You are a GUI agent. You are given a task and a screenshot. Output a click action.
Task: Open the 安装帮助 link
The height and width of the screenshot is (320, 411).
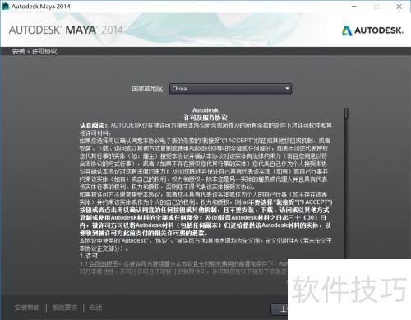click(x=27, y=308)
